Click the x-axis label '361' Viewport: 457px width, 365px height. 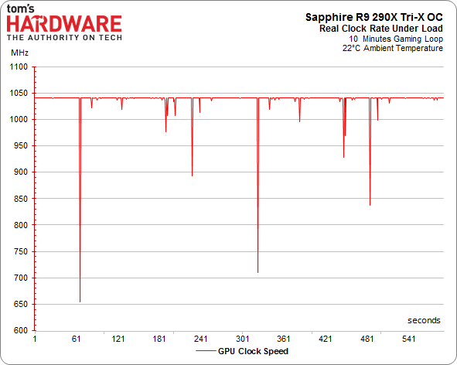[284, 339]
